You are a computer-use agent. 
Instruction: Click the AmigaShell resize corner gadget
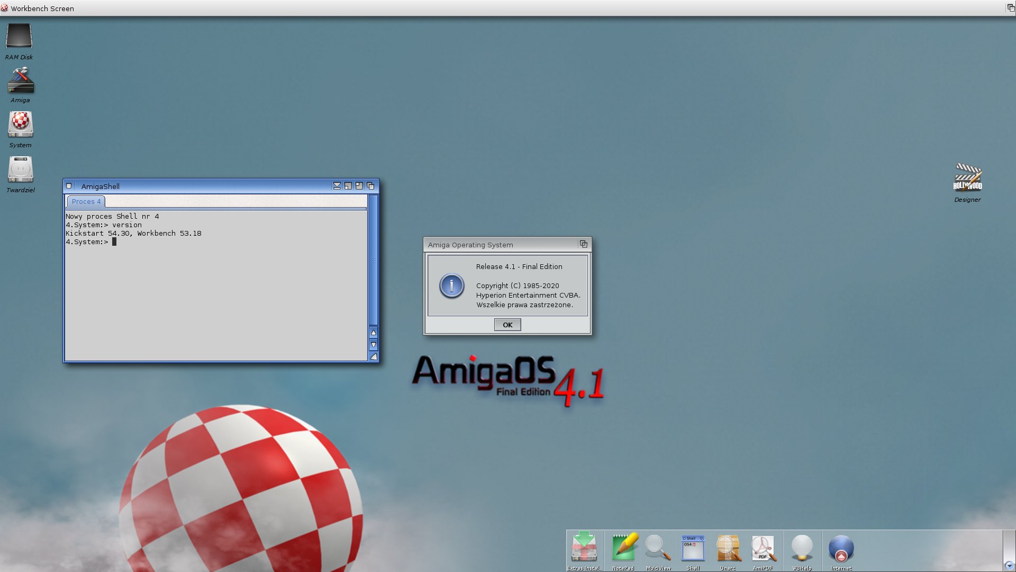[373, 357]
